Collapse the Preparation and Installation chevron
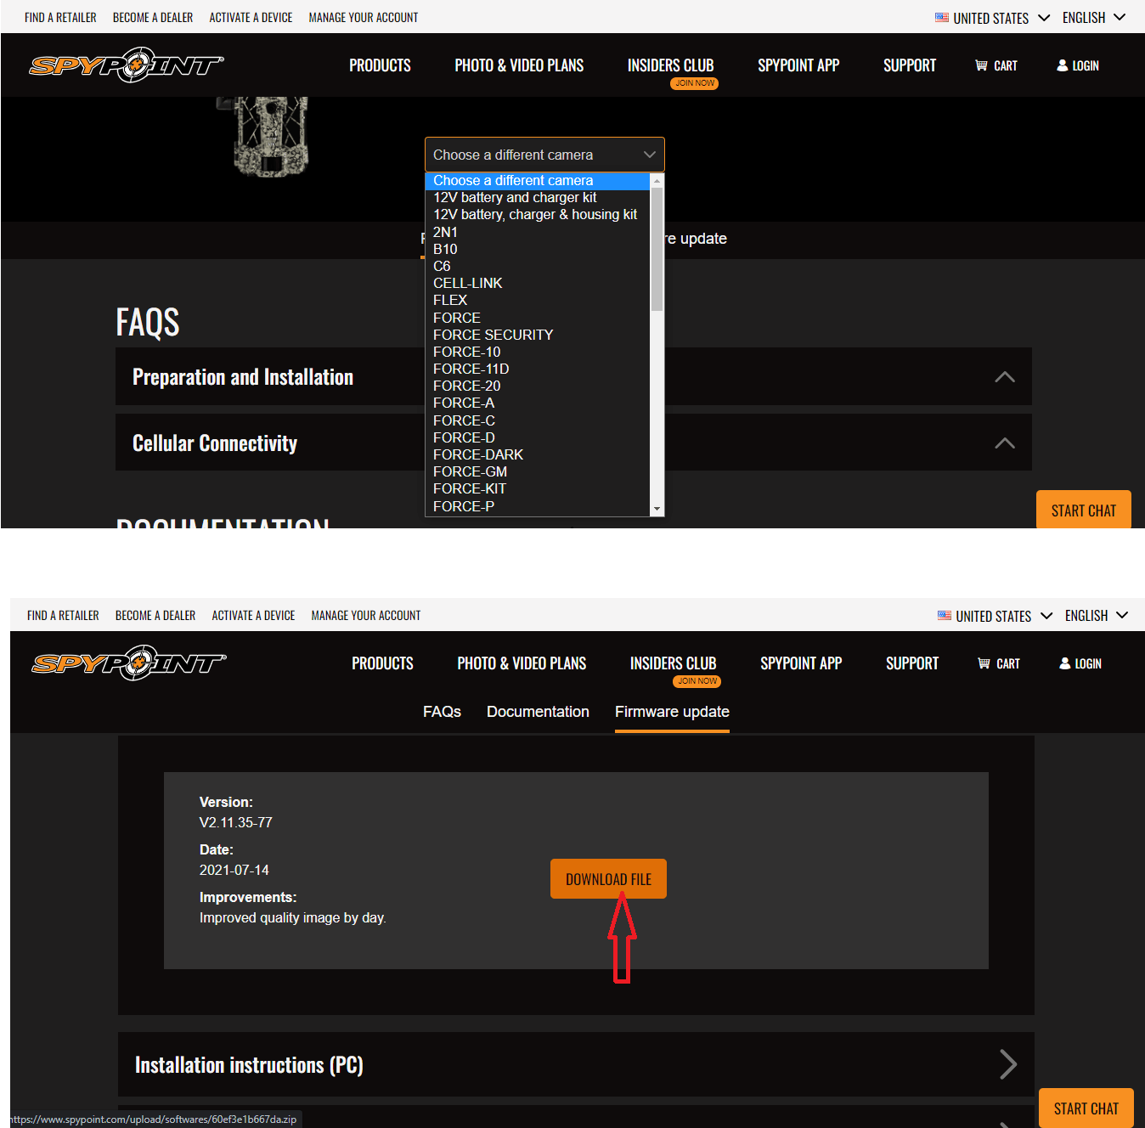The image size is (1145, 1128). click(x=1005, y=377)
